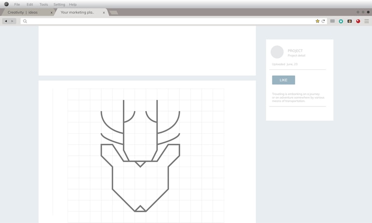Open a new tab with the small tab button
This screenshot has width=372, height=223.
pos(114,13)
